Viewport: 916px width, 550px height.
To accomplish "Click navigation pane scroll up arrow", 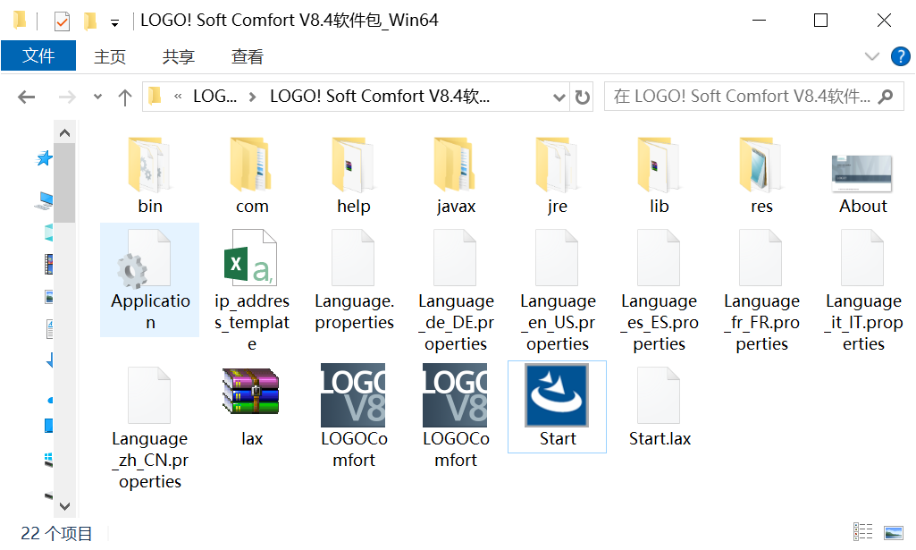I will click(65, 133).
